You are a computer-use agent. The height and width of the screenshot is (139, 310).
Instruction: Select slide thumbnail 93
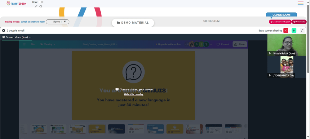click(x=58, y=129)
